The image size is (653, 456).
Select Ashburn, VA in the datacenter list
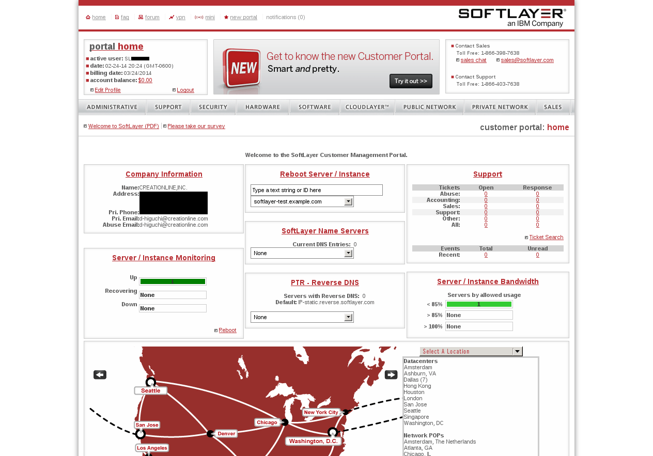[x=419, y=373]
